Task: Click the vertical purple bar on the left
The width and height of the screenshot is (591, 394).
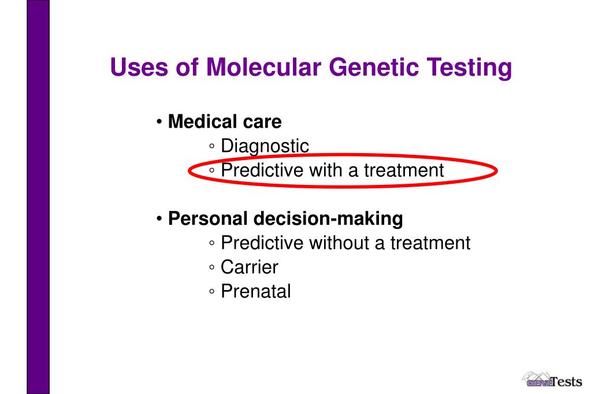Action: (x=38, y=197)
